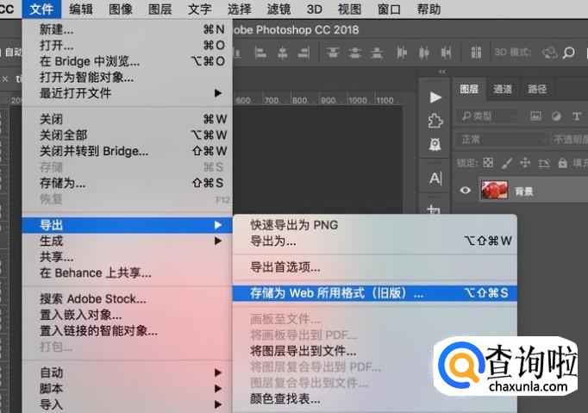This screenshot has width=588, height=413.
Task: Choose 关闭全部
Action: point(128,135)
